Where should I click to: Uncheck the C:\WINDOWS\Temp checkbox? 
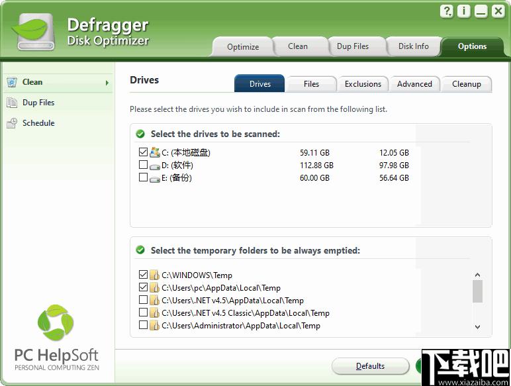(x=143, y=275)
